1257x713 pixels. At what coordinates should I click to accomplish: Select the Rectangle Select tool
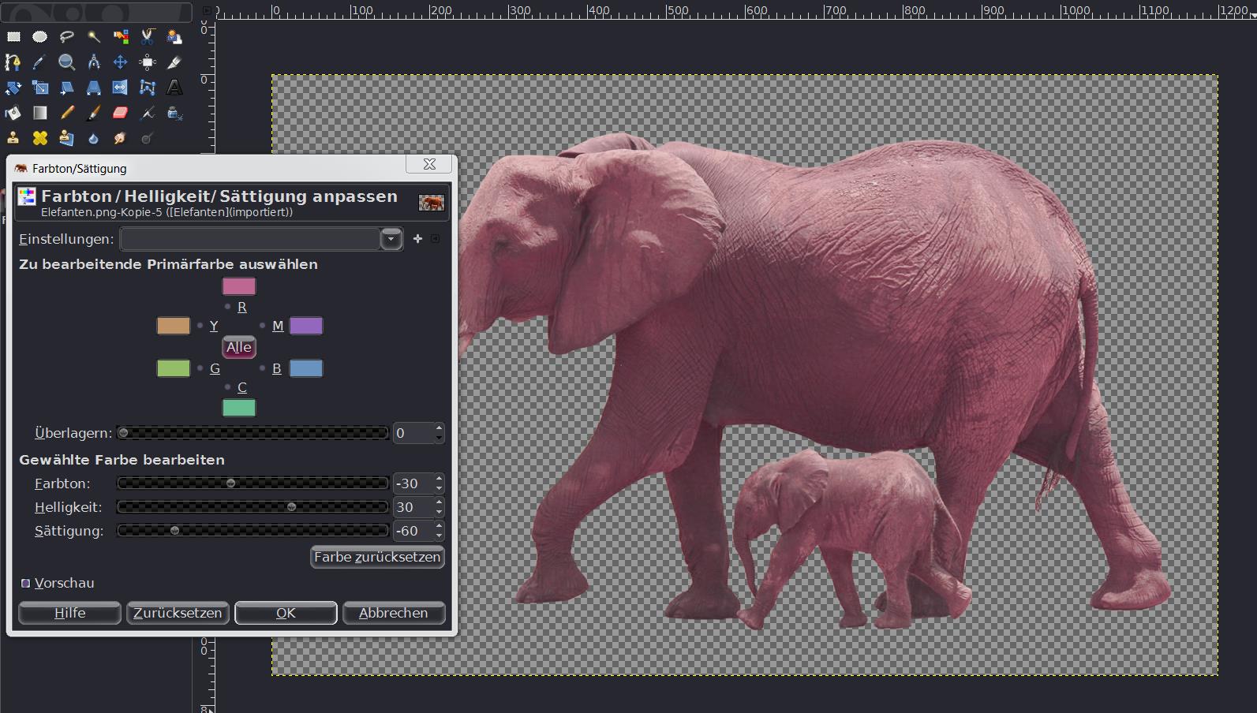click(13, 36)
